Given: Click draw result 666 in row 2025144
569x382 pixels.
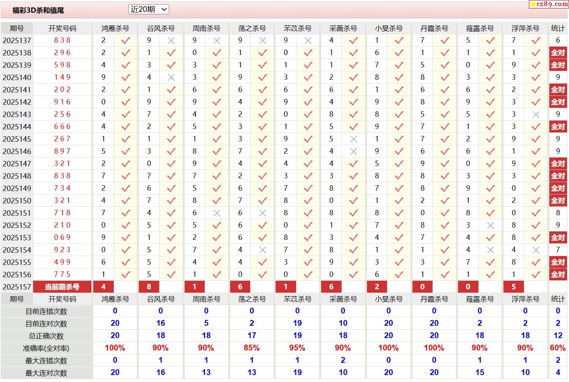Looking at the screenshot, I should 62,126.
